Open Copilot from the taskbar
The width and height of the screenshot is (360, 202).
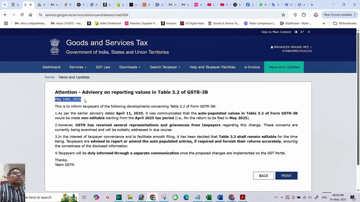click(96, 198)
